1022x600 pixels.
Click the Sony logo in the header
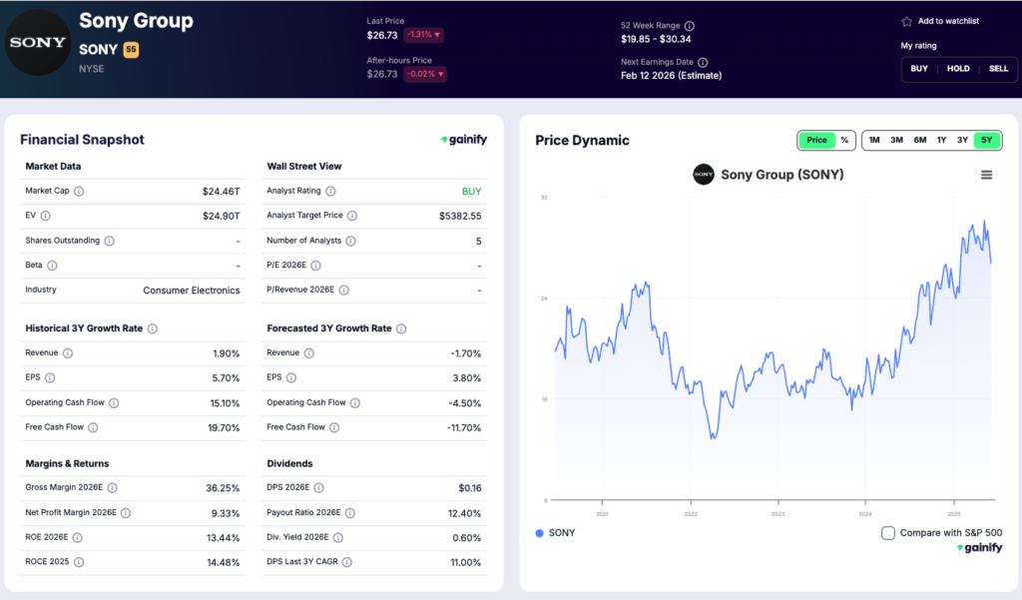point(37,44)
